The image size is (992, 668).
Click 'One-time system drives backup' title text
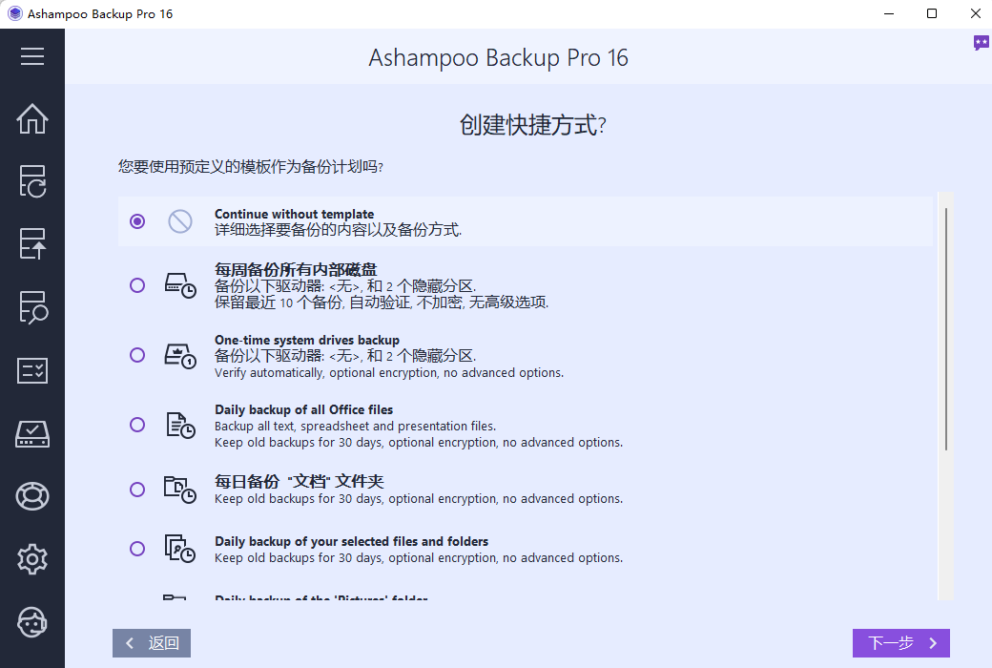click(x=307, y=340)
